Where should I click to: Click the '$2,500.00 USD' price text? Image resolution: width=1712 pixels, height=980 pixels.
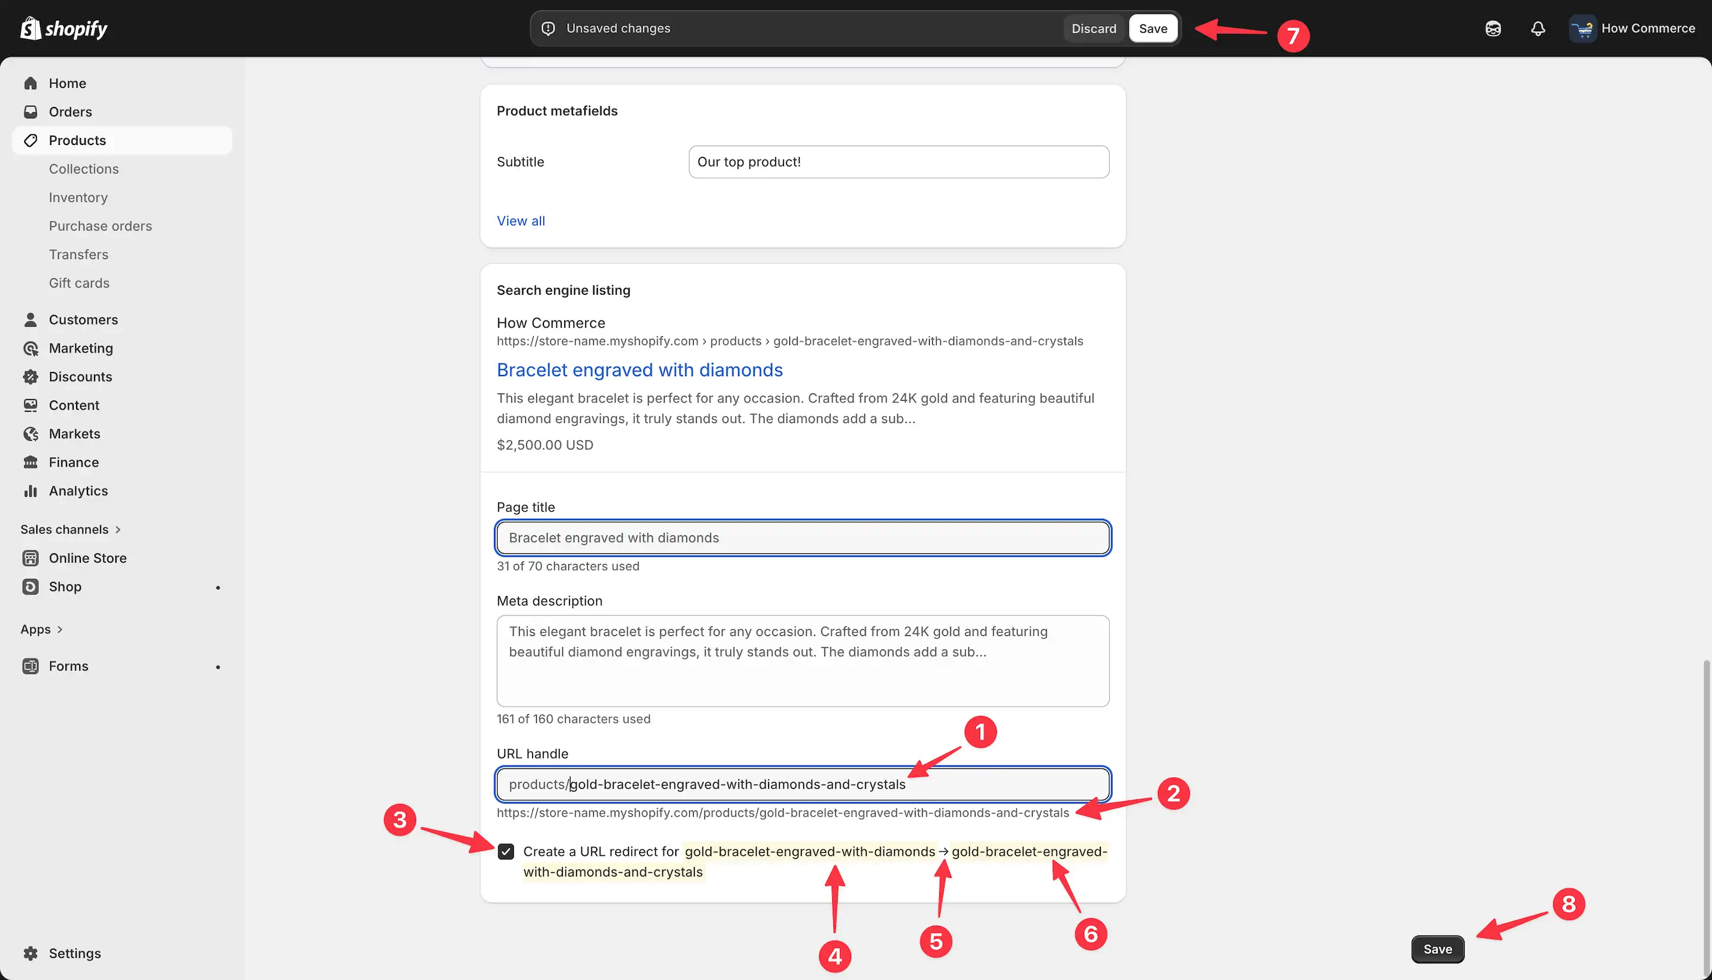click(545, 445)
